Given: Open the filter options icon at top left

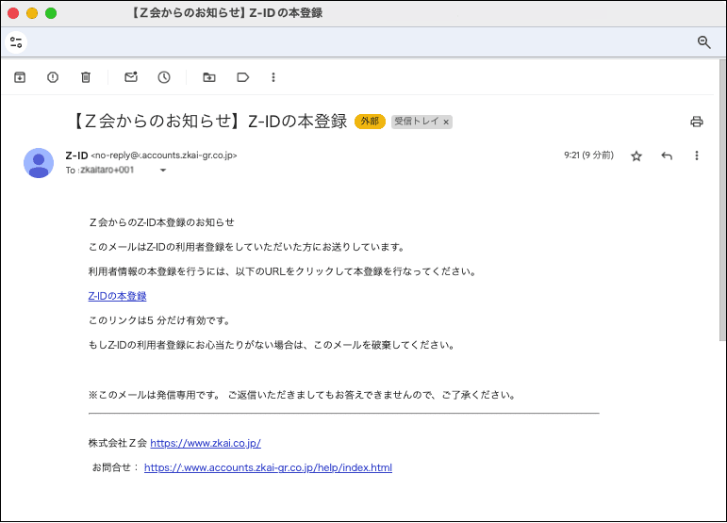Looking at the screenshot, I should [16, 42].
